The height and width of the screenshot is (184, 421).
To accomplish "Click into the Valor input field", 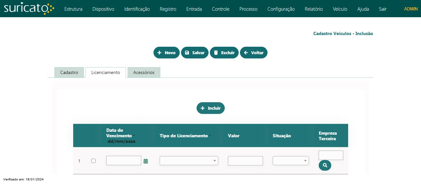I will pyautogui.click(x=245, y=161).
